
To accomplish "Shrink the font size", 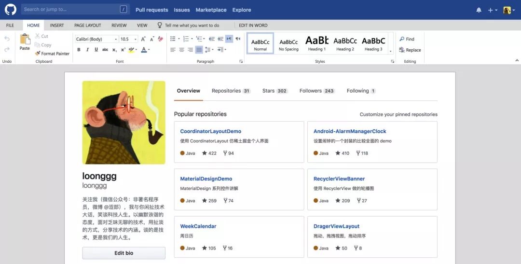I will (x=152, y=39).
